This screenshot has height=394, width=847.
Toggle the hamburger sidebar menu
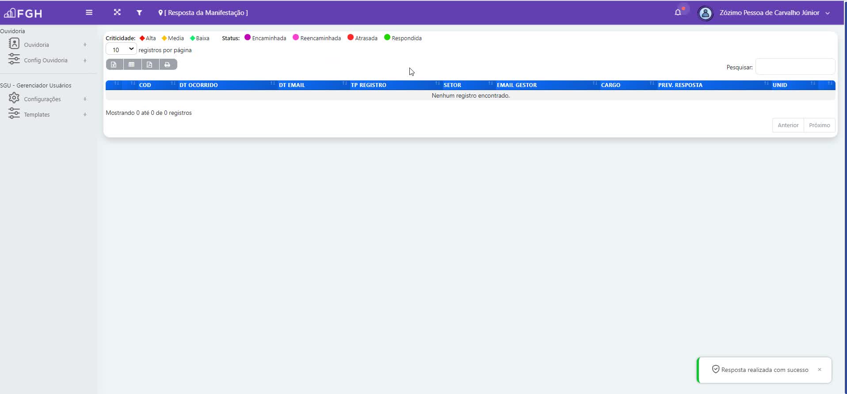pos(89,12)
